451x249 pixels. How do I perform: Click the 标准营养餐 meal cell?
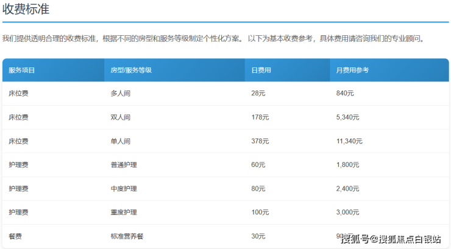point(127,236)
